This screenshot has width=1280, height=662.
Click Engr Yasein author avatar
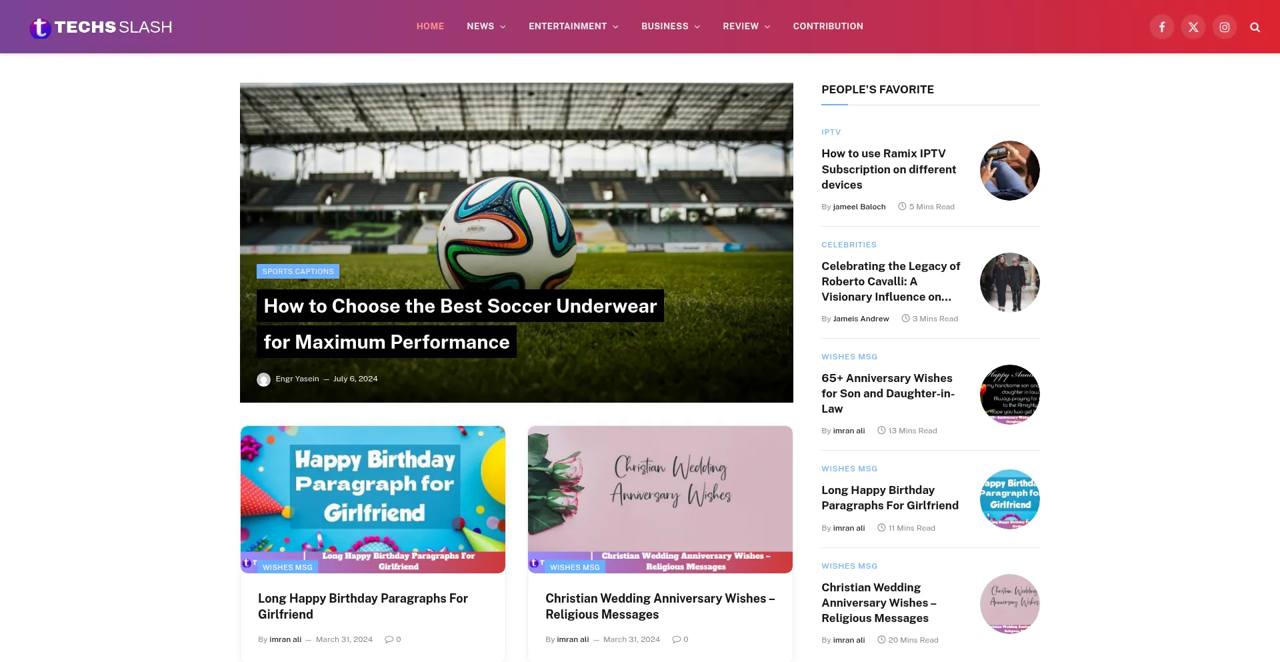click(264, 379)
